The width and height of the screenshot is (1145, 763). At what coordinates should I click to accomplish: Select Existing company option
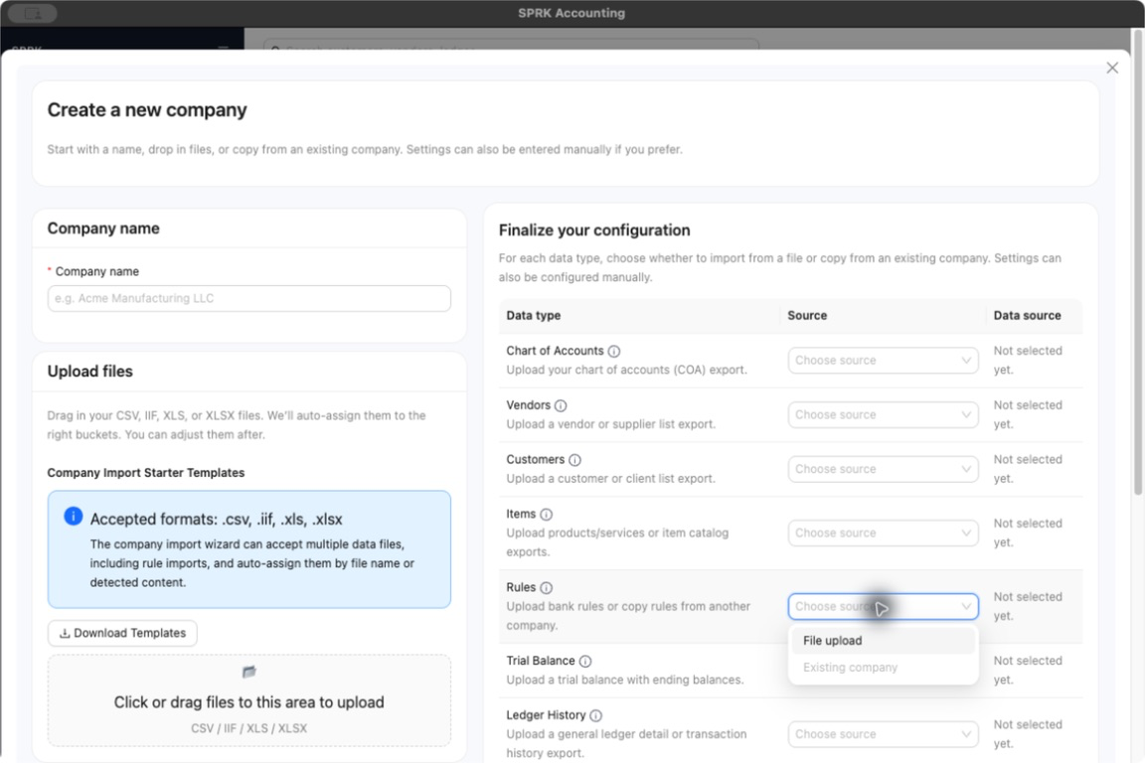(883, 668)
